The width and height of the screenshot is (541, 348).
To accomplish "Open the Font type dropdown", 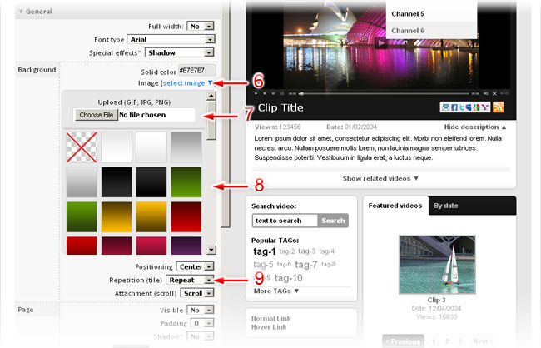I will coord(209,39).
